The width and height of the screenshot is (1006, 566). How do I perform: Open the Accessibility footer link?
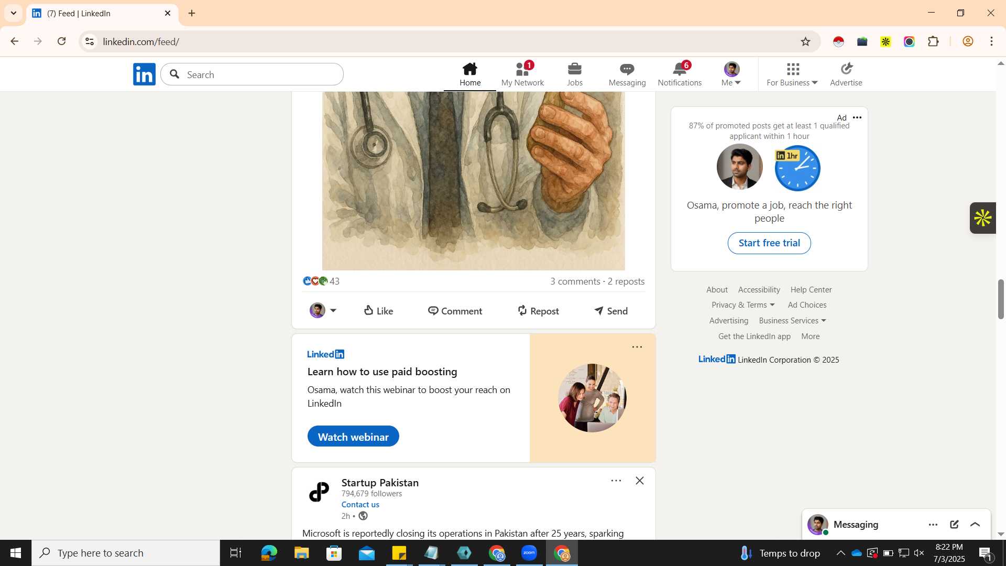point(759,290)
